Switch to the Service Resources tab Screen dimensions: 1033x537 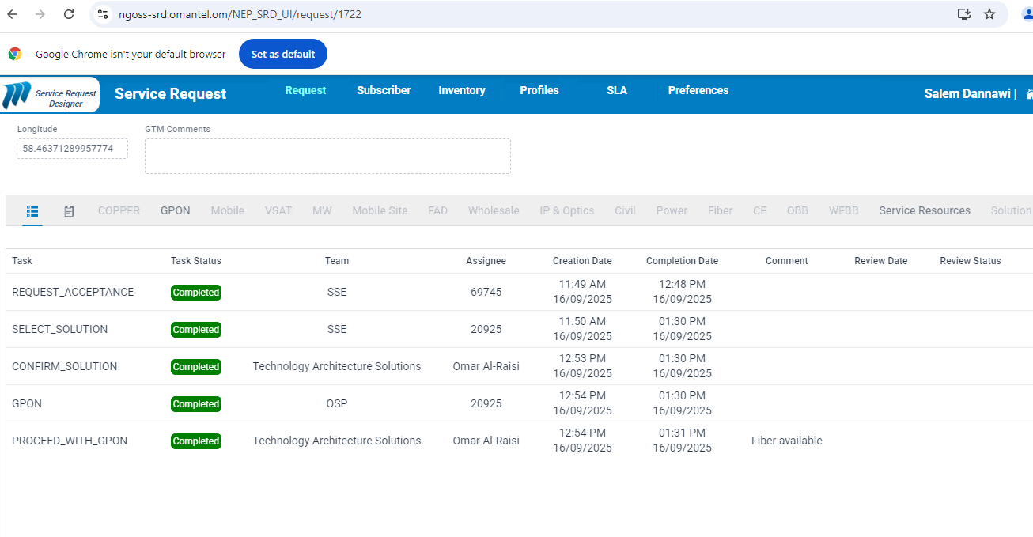924,211
